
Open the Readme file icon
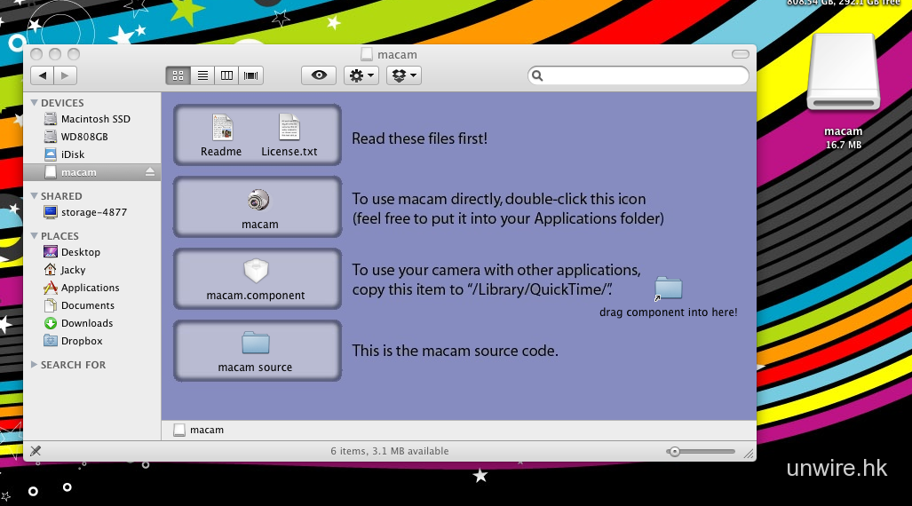point(221,128)
